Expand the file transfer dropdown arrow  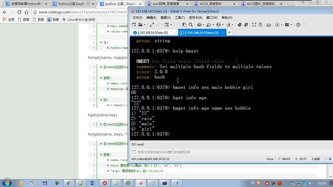click(213, 25)
